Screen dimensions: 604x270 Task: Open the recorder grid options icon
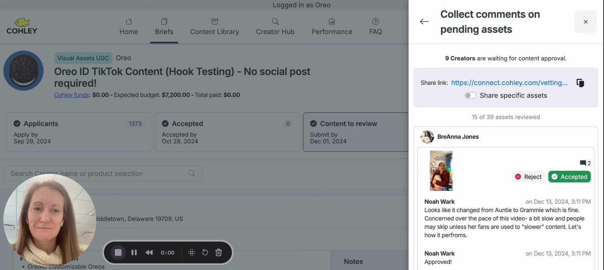[192, 252]
